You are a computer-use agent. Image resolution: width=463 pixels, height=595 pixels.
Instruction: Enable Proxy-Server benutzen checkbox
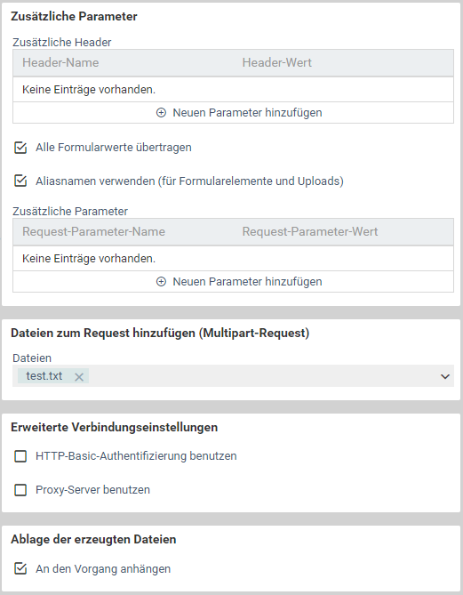pyautogui.click(x=20, y=490)
